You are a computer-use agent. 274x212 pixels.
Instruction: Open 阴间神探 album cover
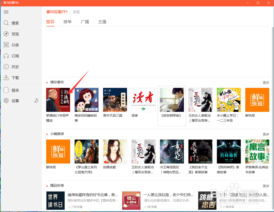pyautogui.click(x=229, y=151)
